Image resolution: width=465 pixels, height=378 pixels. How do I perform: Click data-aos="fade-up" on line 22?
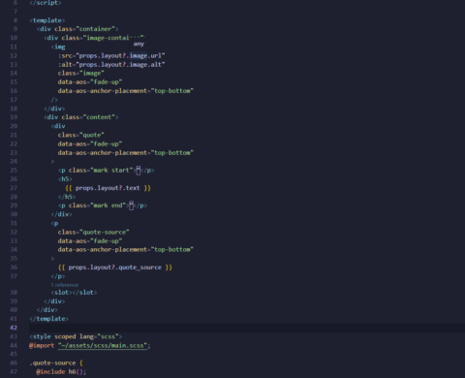tap(90, 143)
